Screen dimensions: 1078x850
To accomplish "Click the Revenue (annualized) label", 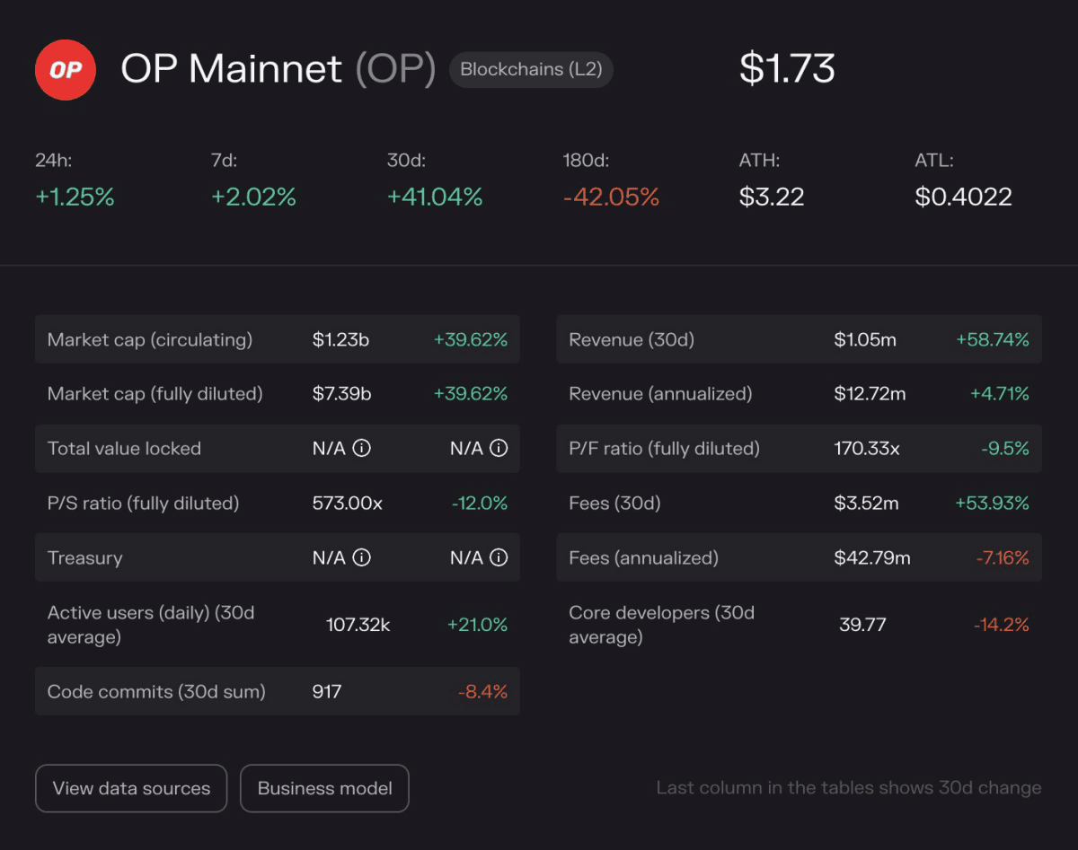I will [x=660, y=393].
